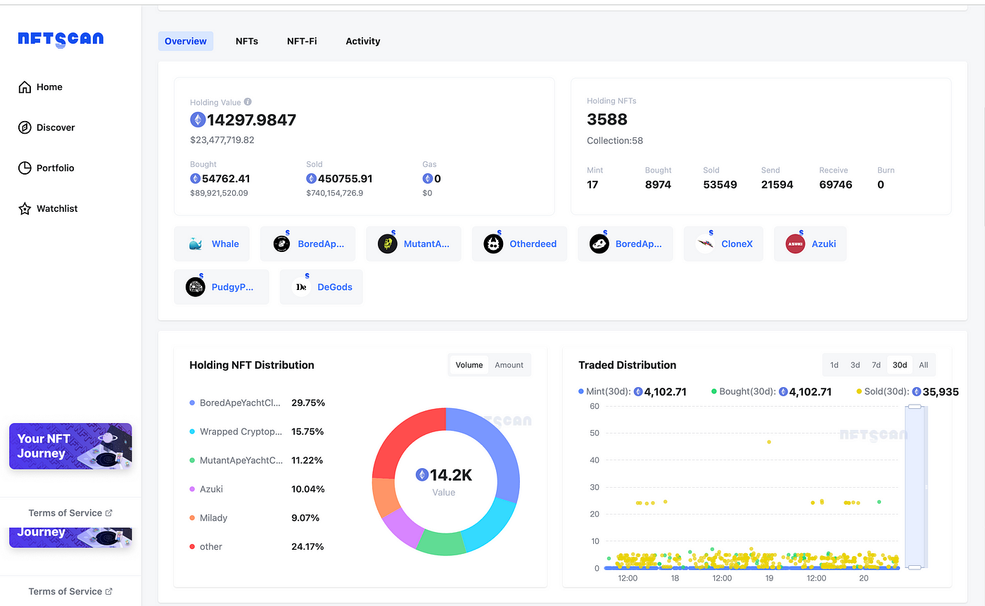This screenshot has height=606, width=985.
Task: Open the DeGods collection link
Action: [335, 287]
